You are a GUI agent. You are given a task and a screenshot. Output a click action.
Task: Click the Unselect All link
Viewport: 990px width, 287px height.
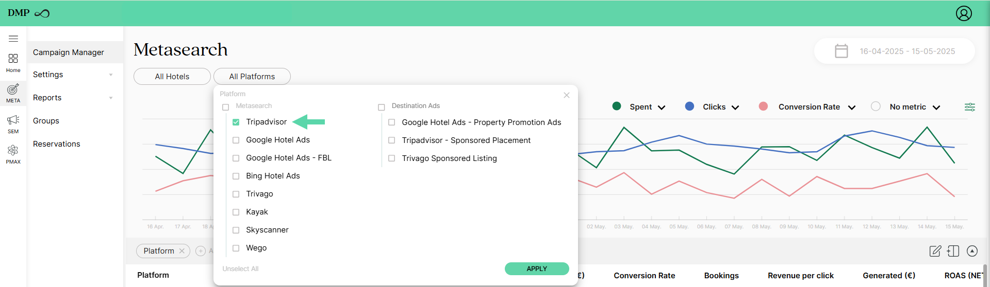[240, 269]
